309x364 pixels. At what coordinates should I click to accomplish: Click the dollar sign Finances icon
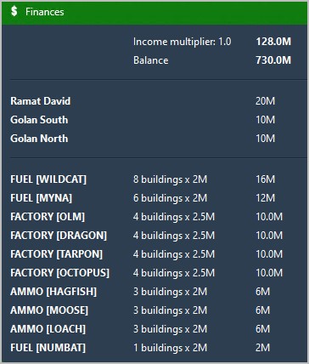(x=14, y=12)
